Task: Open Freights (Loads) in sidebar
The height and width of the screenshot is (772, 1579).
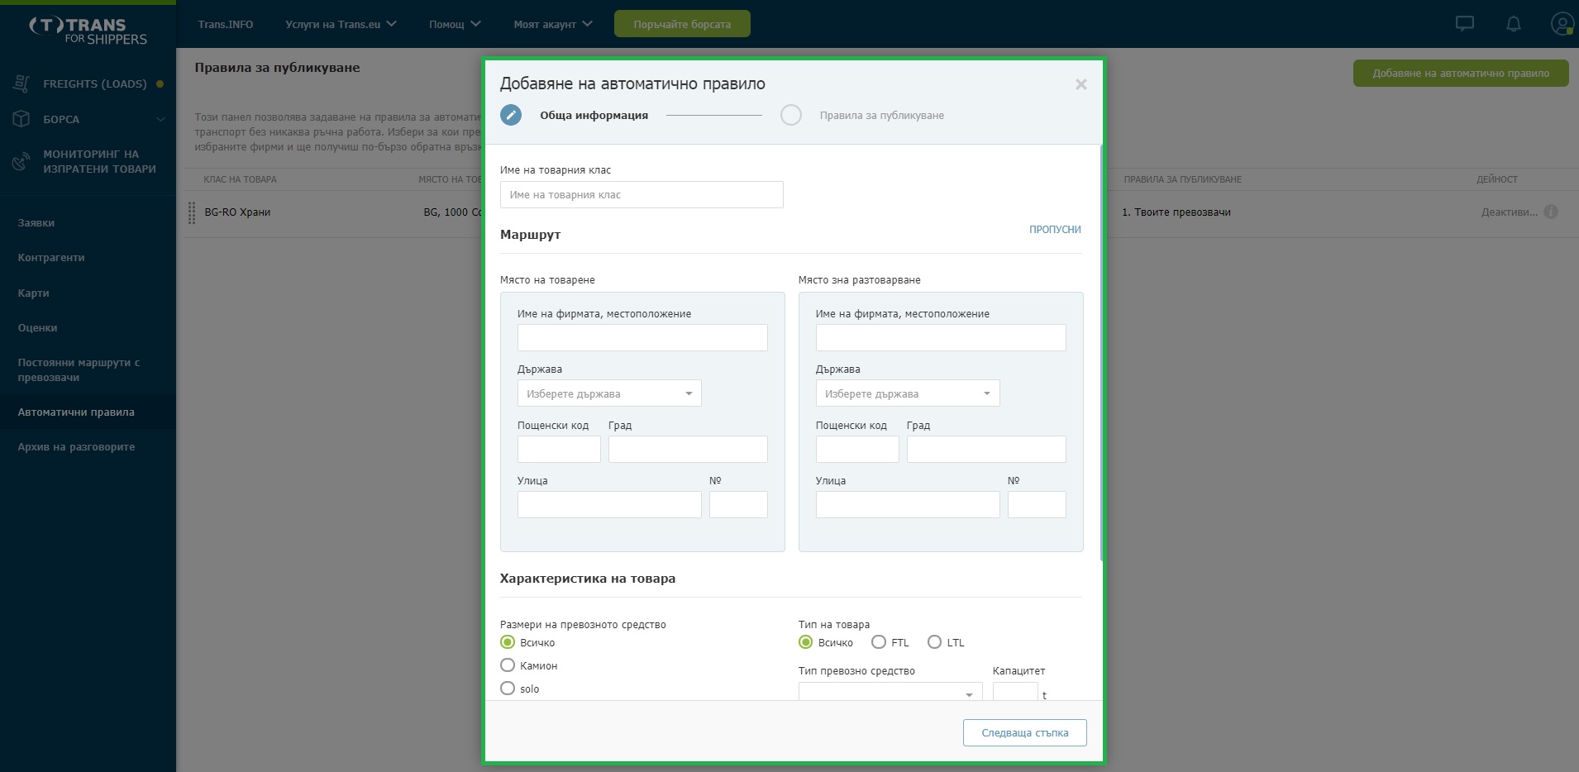Action: click(x=95, y=83)
